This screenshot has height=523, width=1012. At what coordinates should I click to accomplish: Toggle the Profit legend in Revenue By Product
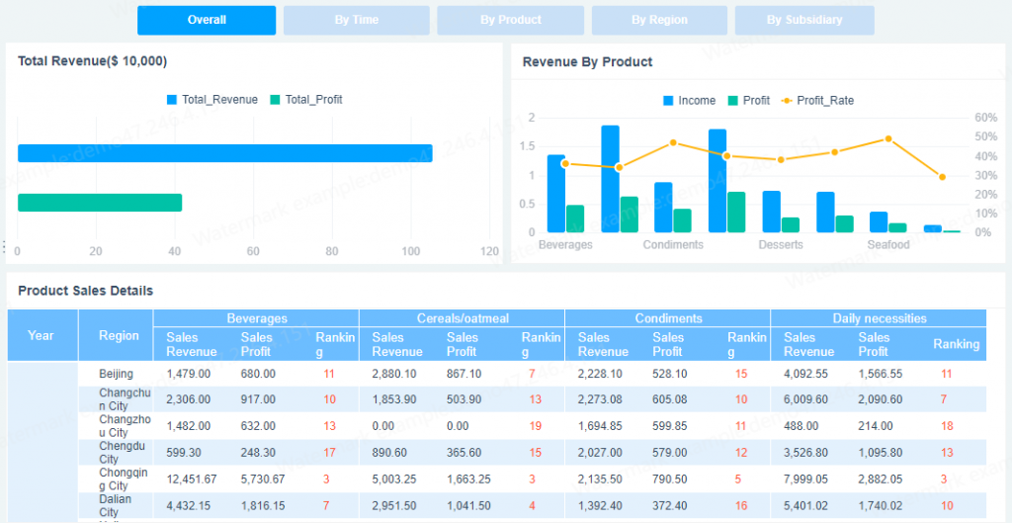click(x=749, y=101)
